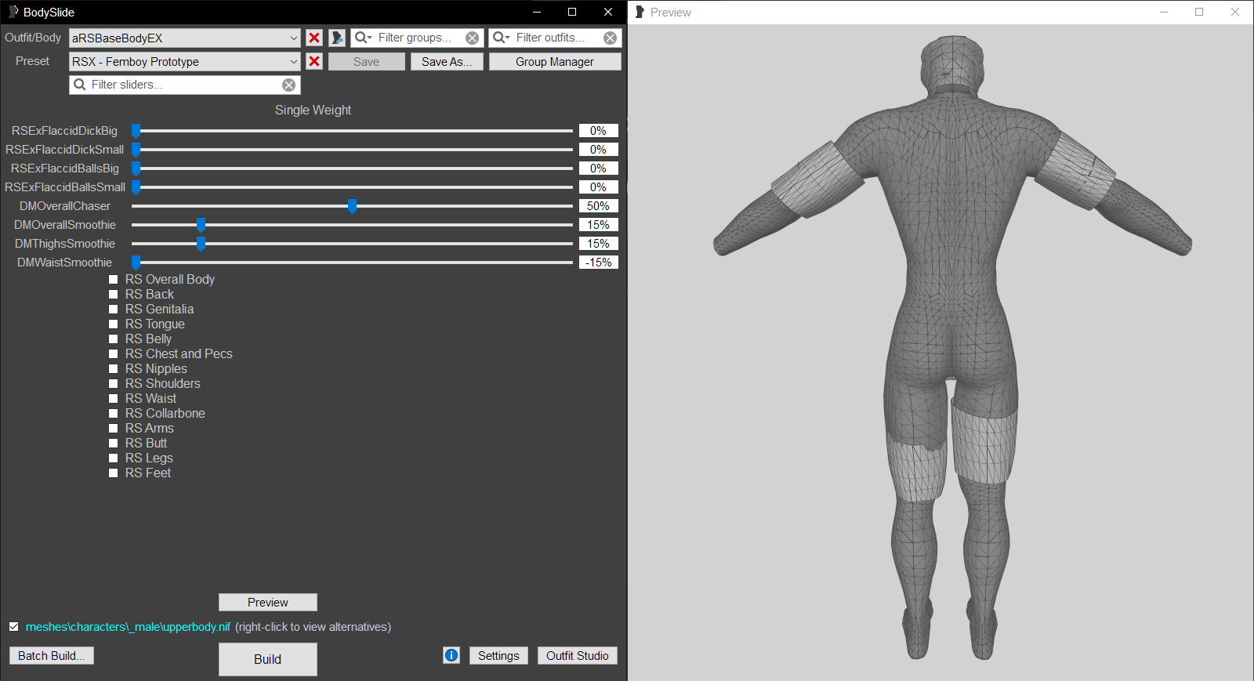Clear the Filter sliders field
This screenshot has width=1254, height=681.
click(x=289, y=85)
